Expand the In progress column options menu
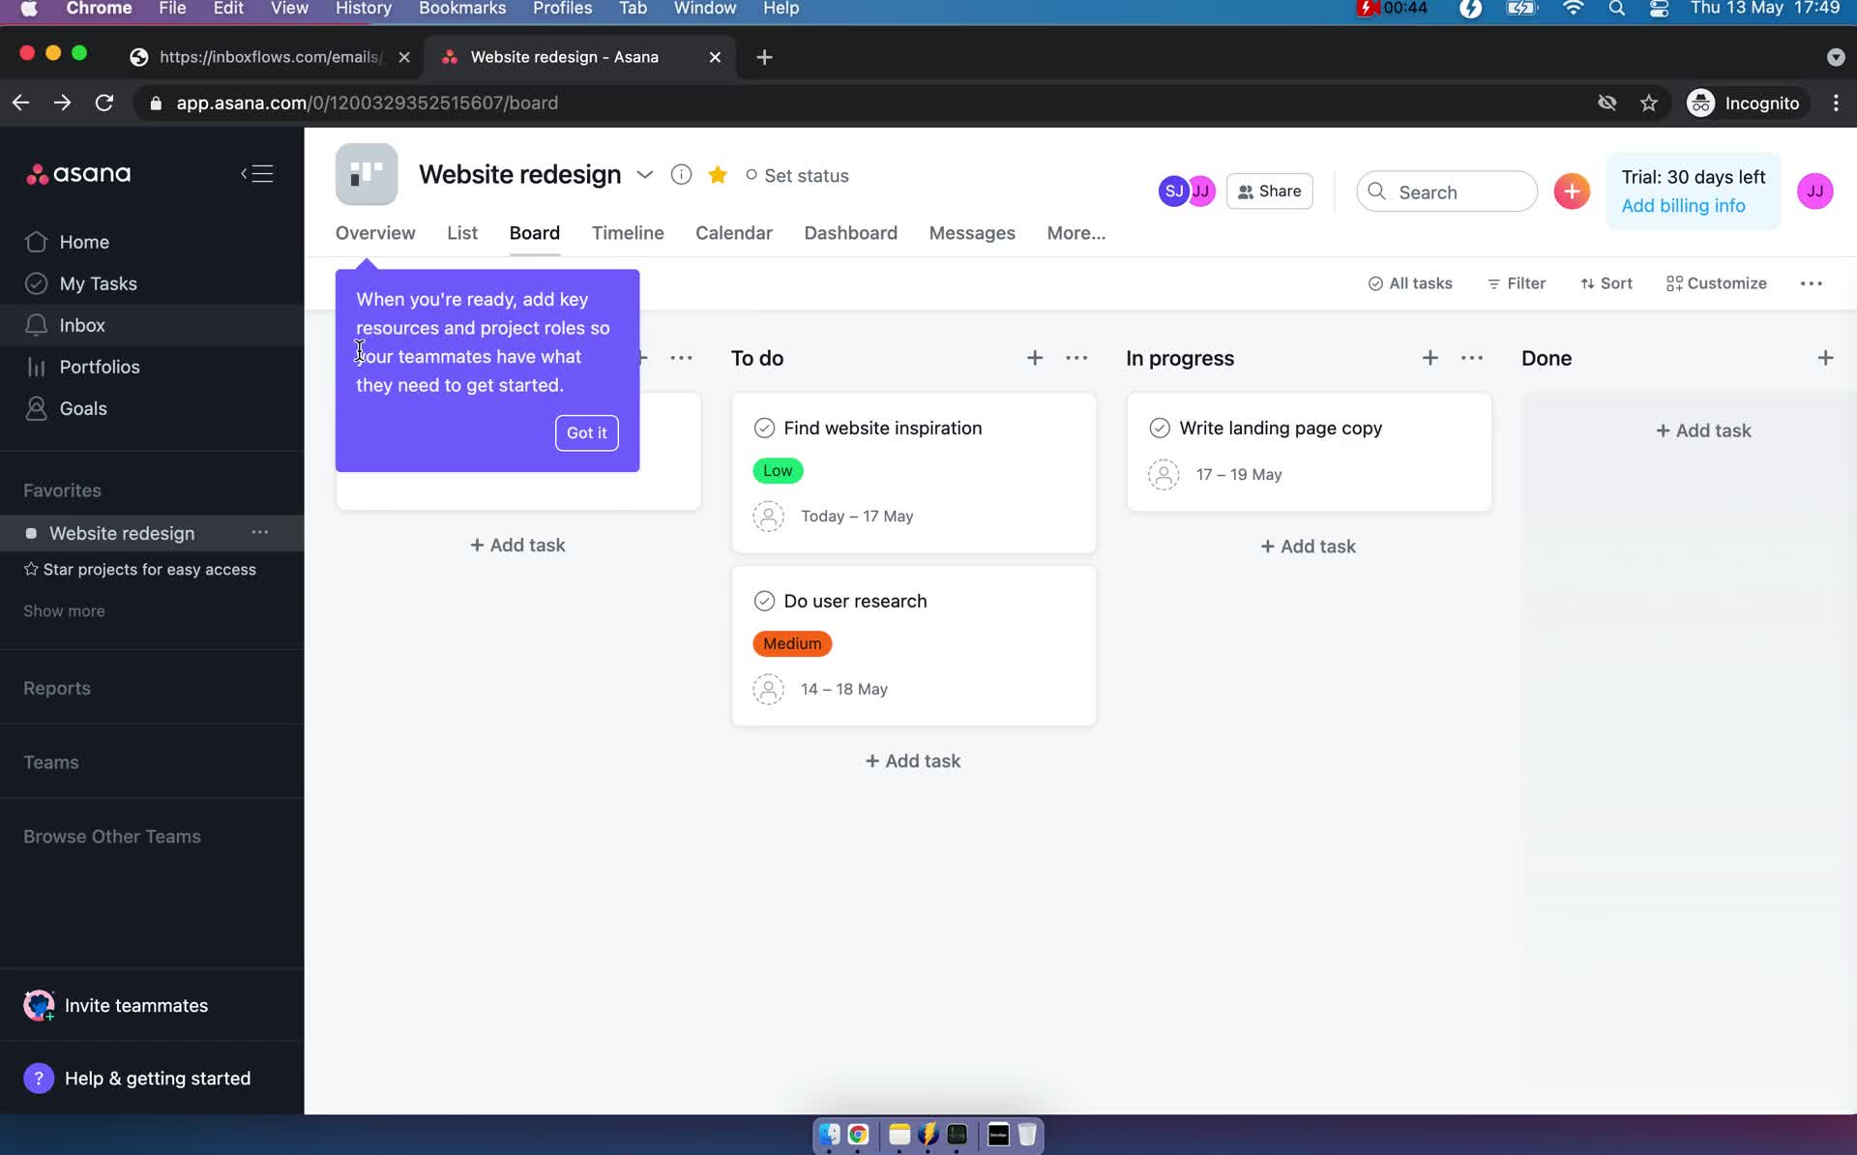This screenshot has height=1155, width=1857. [1473, 357]
